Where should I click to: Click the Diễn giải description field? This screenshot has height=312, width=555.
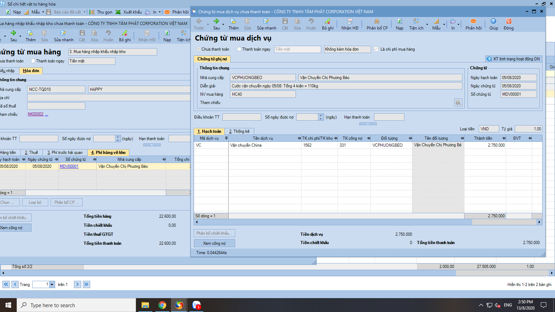[x=346, y=86]
